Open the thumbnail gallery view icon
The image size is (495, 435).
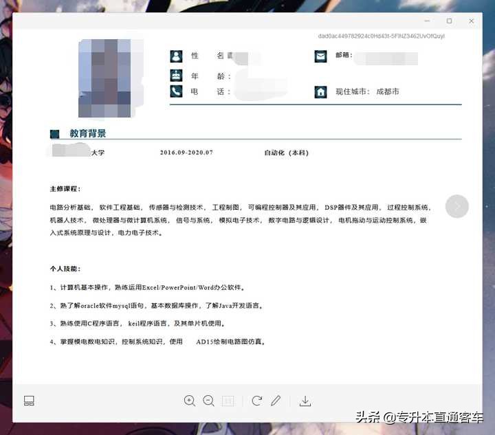pos(29,401)
